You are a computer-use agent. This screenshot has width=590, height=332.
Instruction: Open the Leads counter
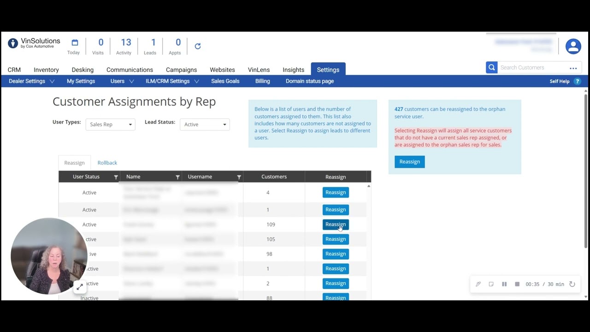(x=150, y=46)
